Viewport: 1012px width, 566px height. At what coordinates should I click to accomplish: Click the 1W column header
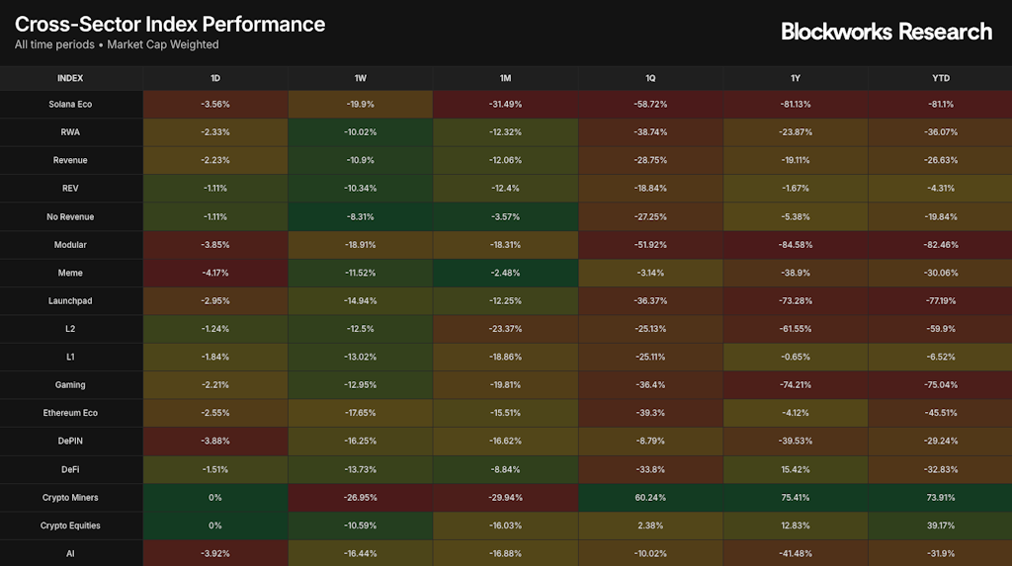click(361, 77)
